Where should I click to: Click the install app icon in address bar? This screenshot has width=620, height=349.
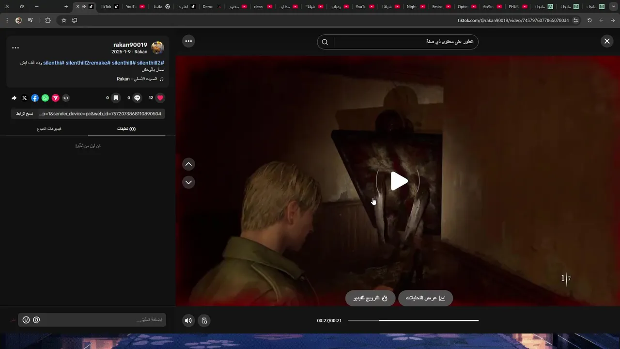tap(74, 20)
